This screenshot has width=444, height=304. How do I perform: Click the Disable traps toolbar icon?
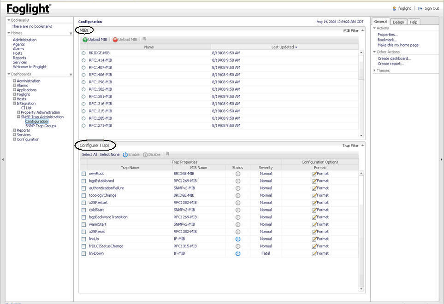click(x=145, y=155)
